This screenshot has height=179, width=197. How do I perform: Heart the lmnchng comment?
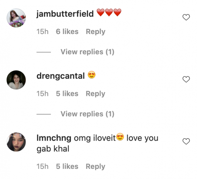click(x=186, y=141)
